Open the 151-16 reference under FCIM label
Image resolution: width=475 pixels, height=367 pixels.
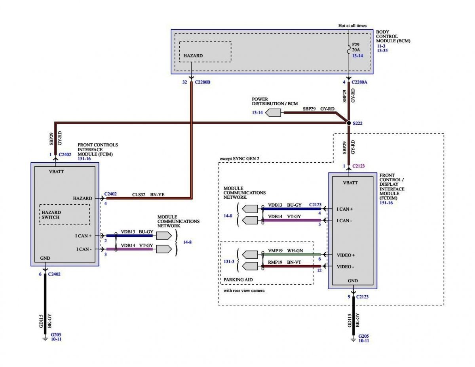point(84,158)
